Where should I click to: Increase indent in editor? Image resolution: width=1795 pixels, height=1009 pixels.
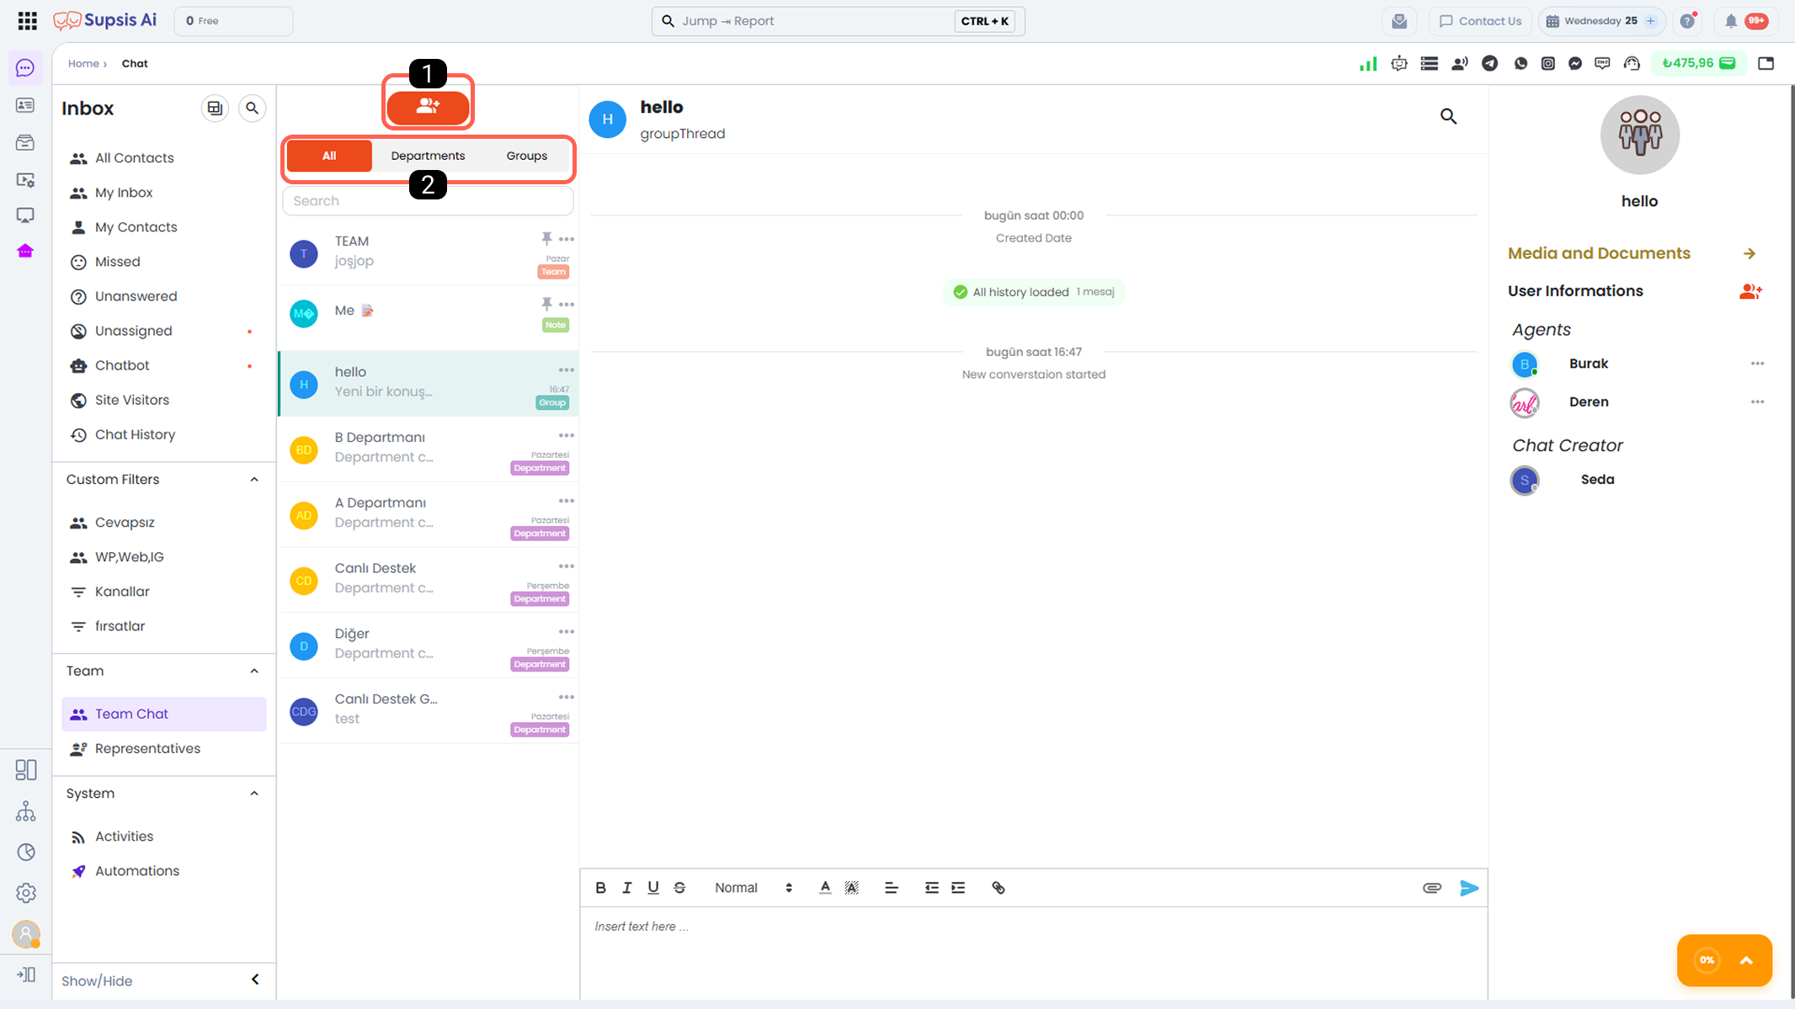tap(958, 888)
